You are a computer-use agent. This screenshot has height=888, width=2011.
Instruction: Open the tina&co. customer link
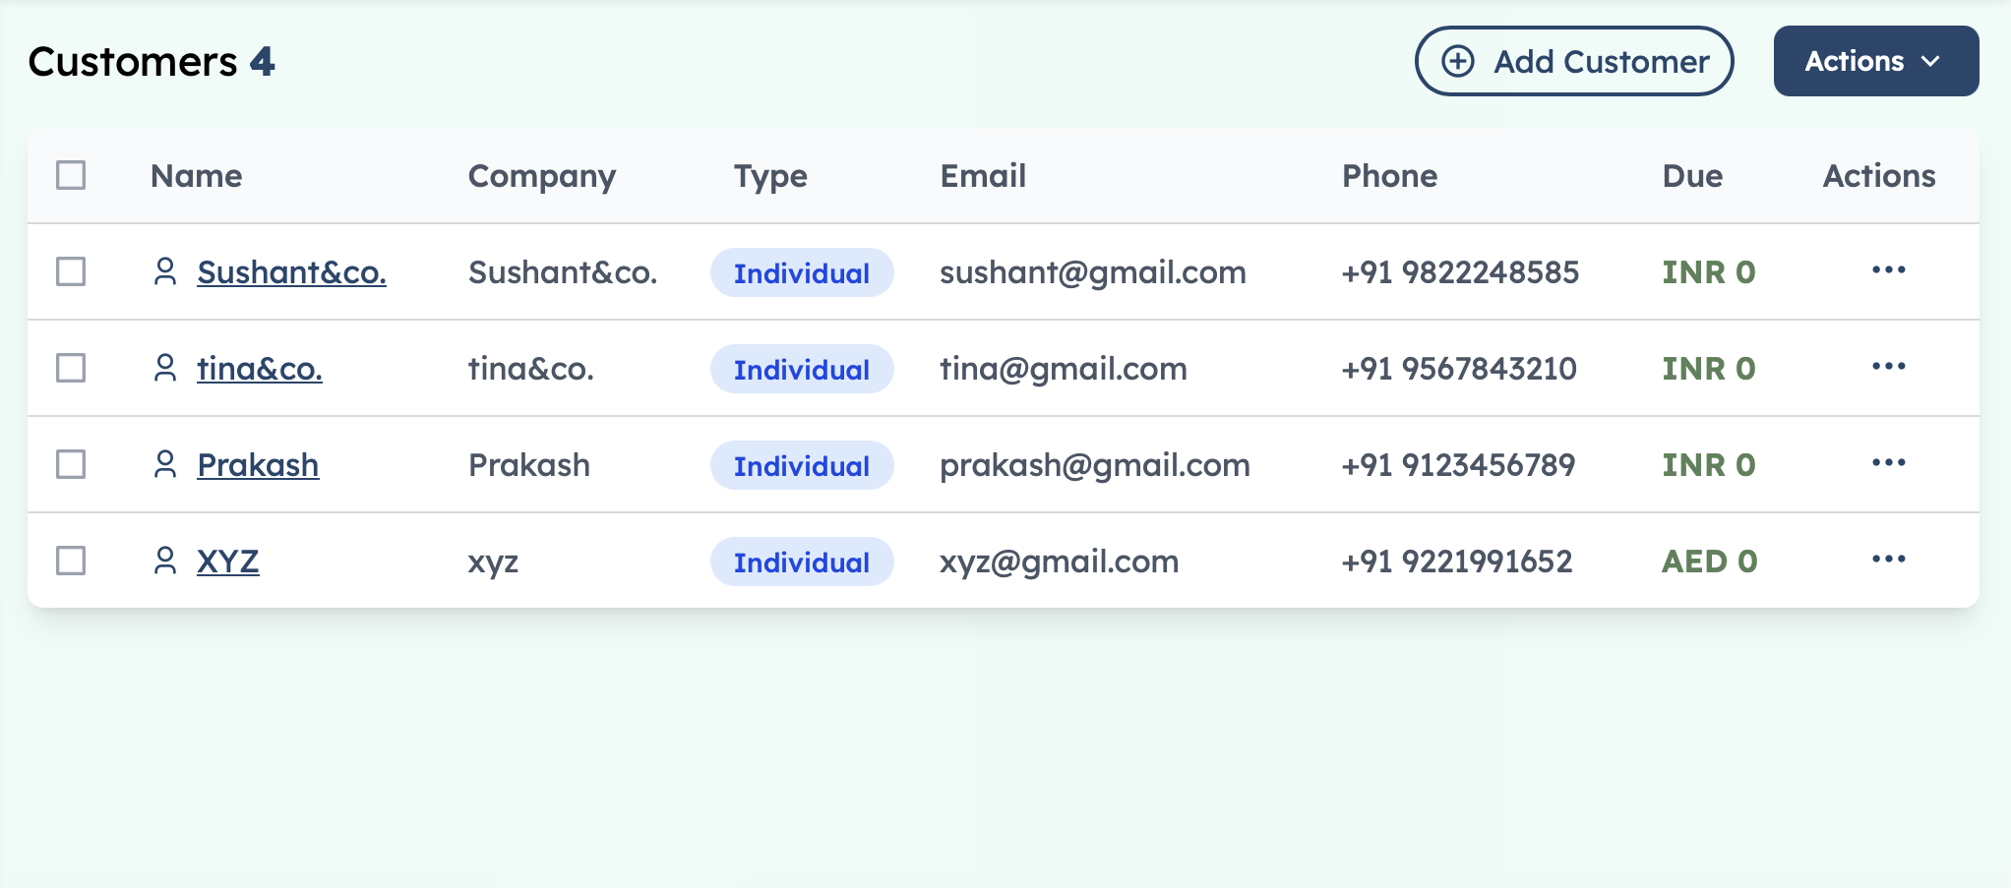click(260, 369)
